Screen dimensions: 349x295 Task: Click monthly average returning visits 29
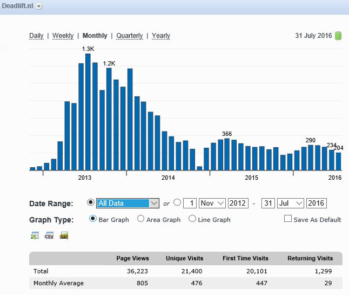pos(328,283)
